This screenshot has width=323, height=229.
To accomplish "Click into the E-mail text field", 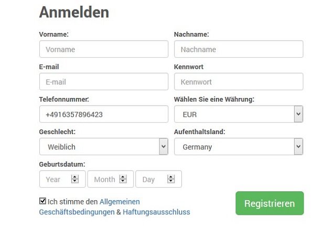I will coord(104,82).
